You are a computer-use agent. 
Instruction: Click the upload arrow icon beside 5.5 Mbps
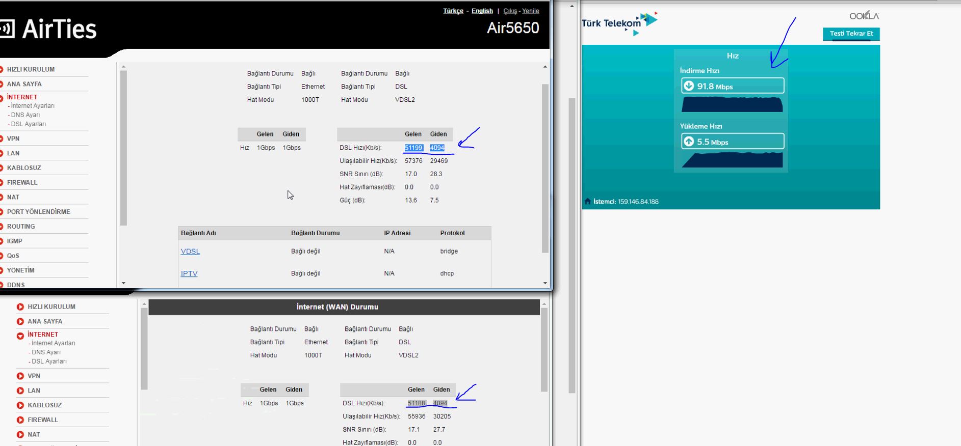click(x=689, y=142)
